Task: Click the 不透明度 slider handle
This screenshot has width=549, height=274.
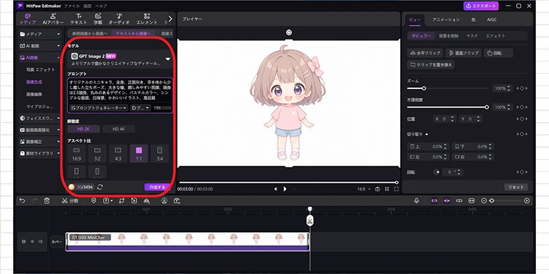Action: [487, 108]
